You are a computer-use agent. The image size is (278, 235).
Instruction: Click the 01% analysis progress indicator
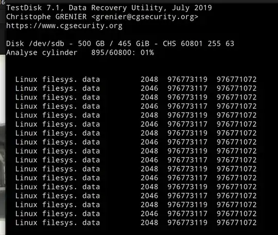tap(147, 53)
